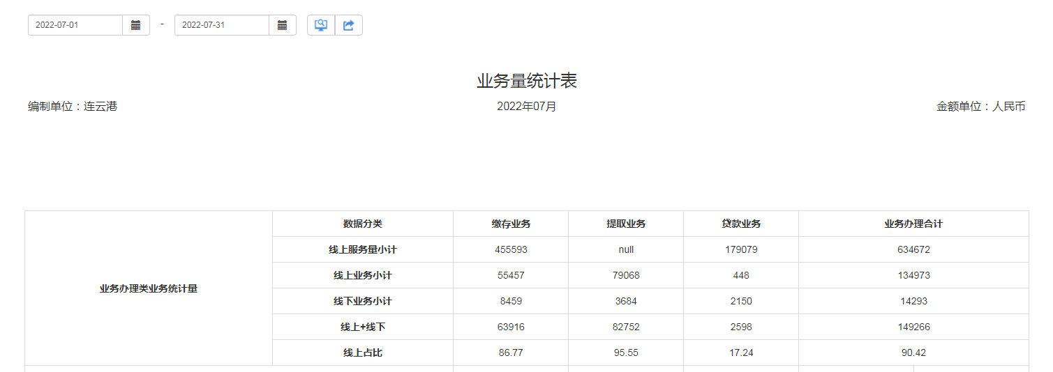Click the 缴存业务 column header
This screenshot has width=1053, height=372.
511,224
